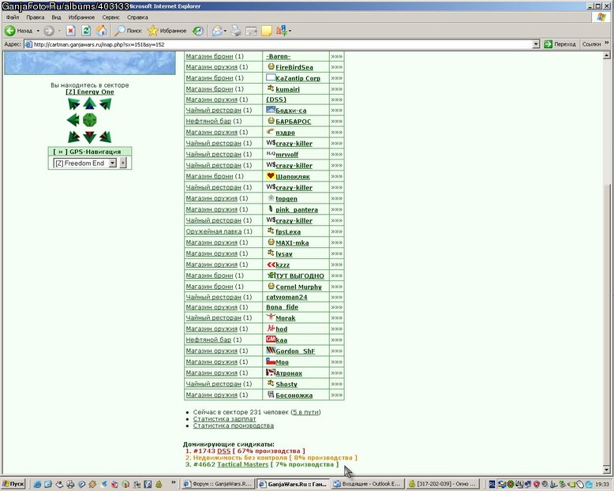Open the Избранное menu in the menu bar
This screenshot has height=491, width=614.
click(x=81, y=17)
